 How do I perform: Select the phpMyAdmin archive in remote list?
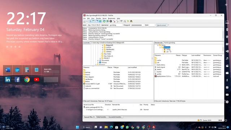tap(164, 76)
